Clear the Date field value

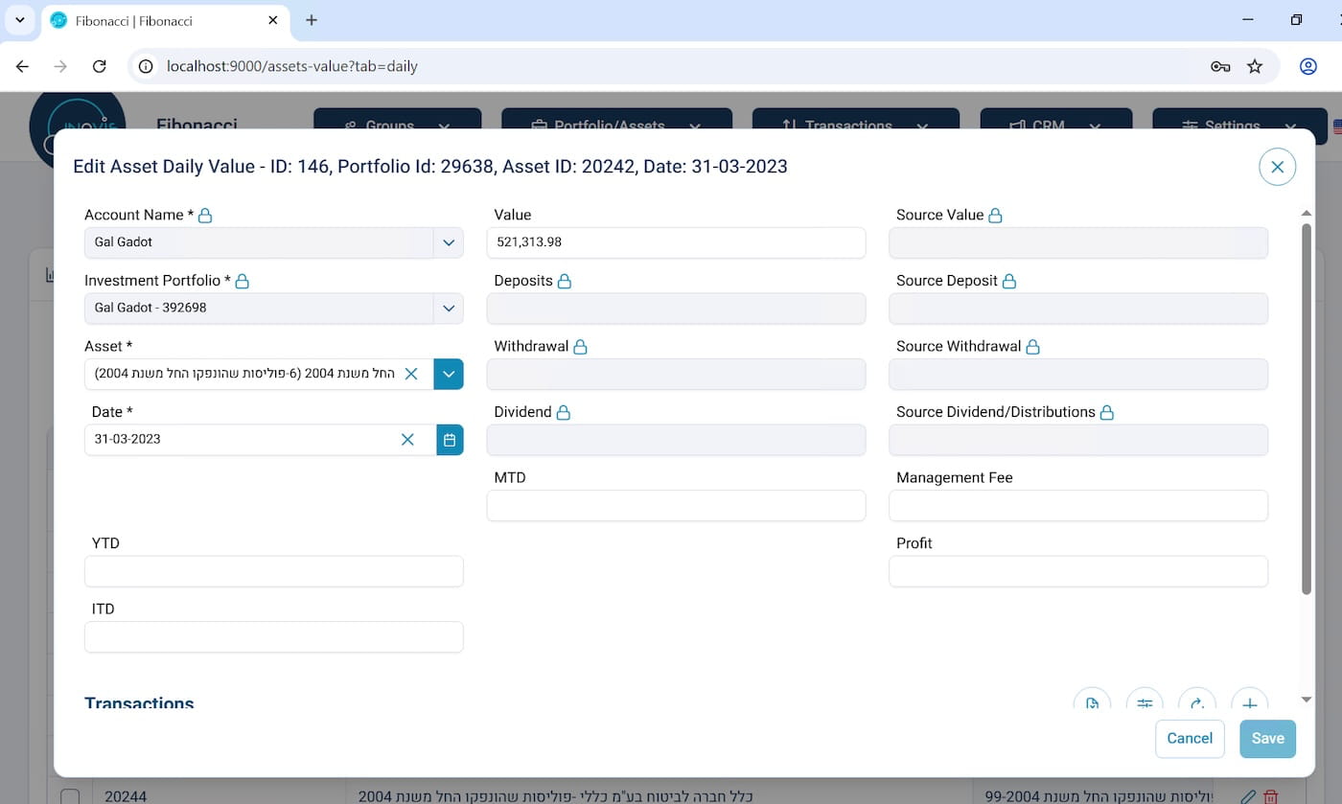coord(407,440)
